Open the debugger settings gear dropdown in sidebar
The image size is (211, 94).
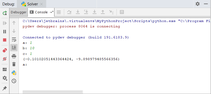click(5, 78)
